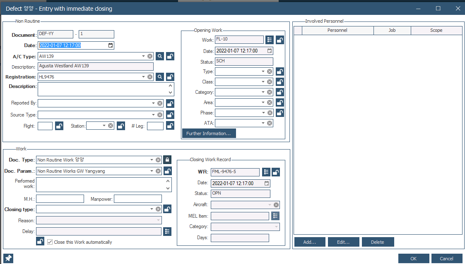
Task: Open the list icon beside WR field
Action: [x=266, y=172]
